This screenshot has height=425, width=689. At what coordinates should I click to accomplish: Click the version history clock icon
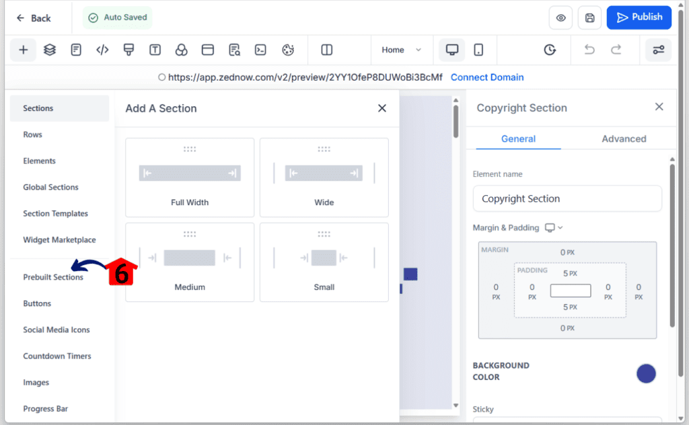pos(550,50)
